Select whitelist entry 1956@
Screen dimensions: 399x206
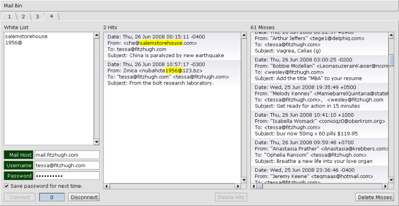tap(14, 43)
